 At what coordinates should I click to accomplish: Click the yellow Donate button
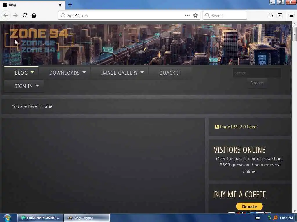[249, 206]
